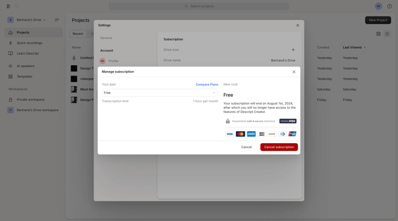Click the New Project button

point(378,20)
